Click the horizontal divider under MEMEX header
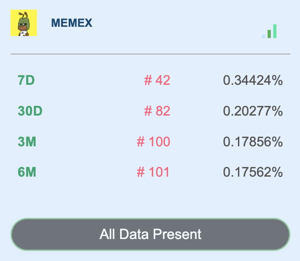300x261 pixels. [150, 54]
